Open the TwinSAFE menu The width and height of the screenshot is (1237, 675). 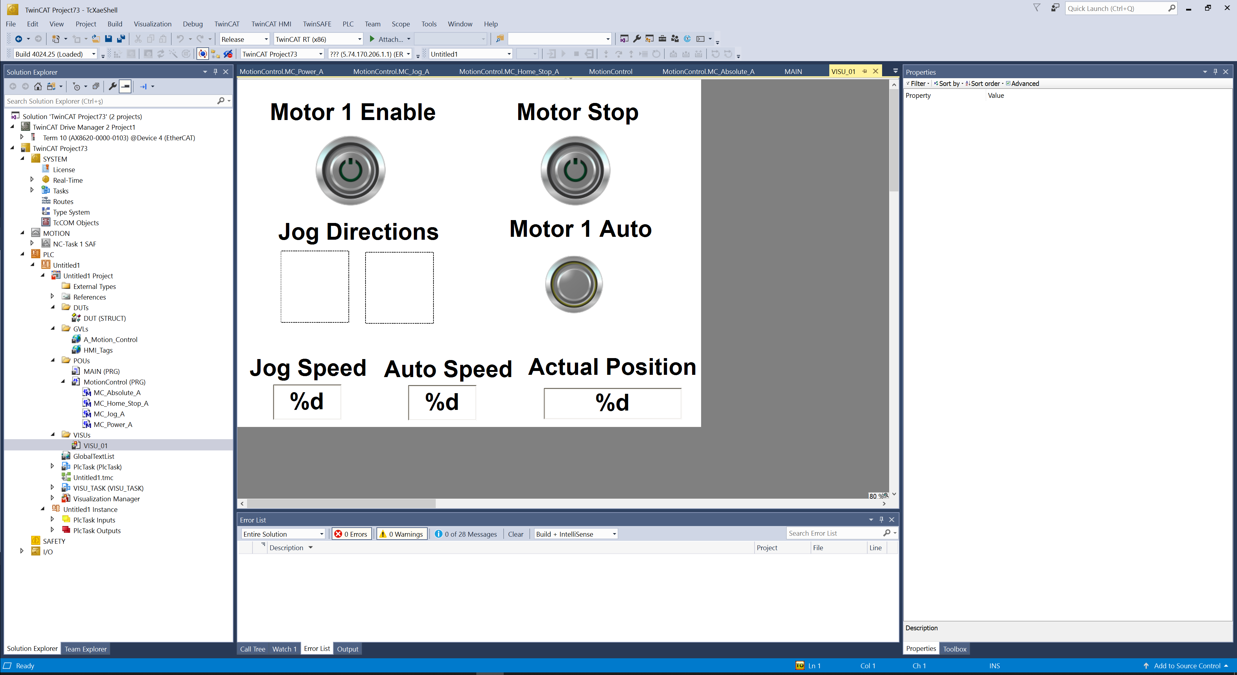click(x=317, y=24)
